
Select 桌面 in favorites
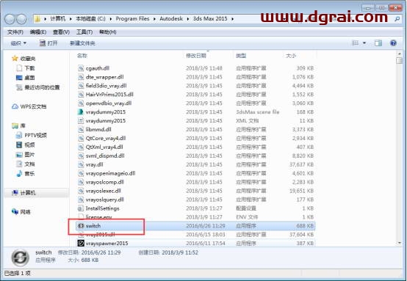[x=29, y=78]
